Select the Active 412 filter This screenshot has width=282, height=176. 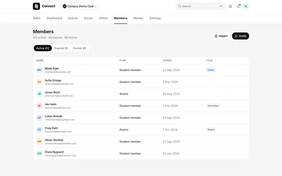(43, 48)
